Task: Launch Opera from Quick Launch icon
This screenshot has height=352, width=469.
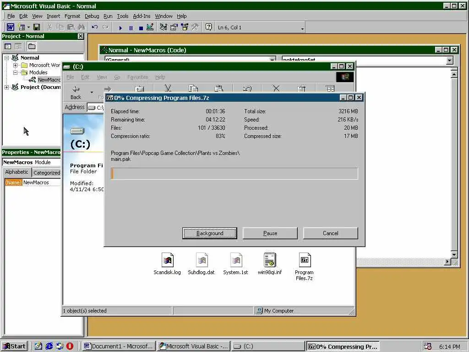Action: coord(70,346)
